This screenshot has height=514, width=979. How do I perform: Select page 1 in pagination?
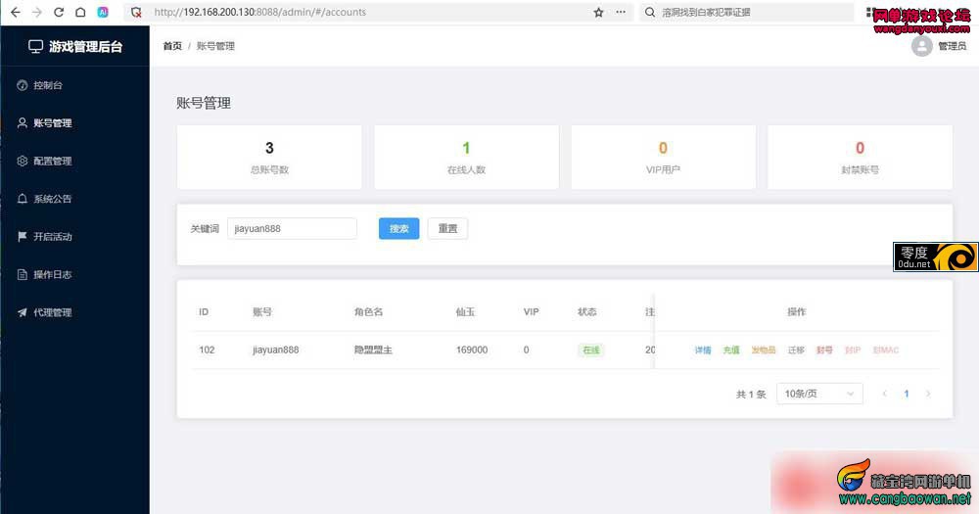[x=907, y=394]
